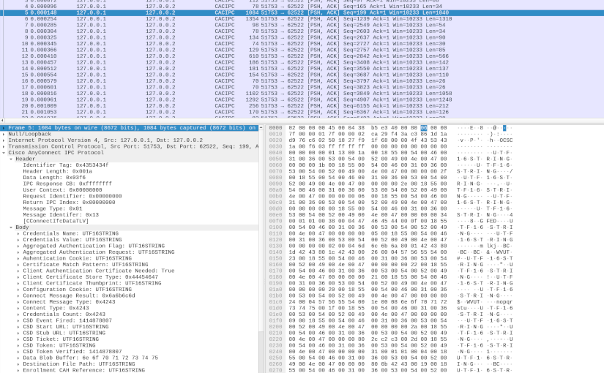Collapse the Header subtree

click(11, 159)
